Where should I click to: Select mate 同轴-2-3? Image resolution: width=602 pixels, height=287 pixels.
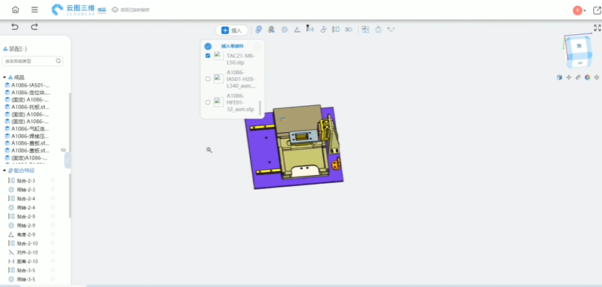pyautogui.click(x=26, y=190)
